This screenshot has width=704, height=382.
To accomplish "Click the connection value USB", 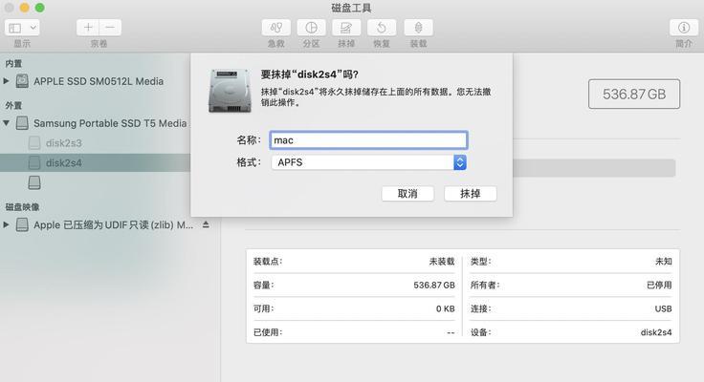I will (663, 308).
